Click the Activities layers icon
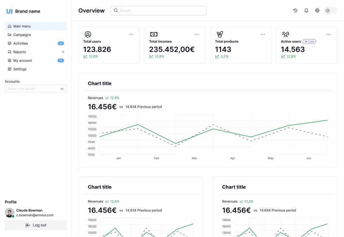Screen dimensions: 344x237 click(10, 43)
